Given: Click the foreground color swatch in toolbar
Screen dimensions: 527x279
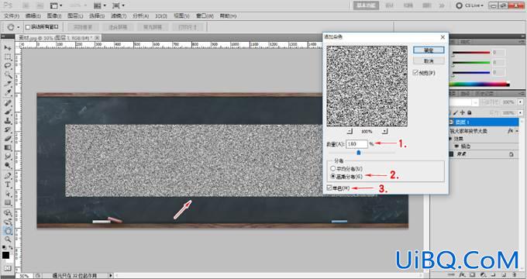Looking at the screenshot, I should pyautogui.click(x=5, y=255).
